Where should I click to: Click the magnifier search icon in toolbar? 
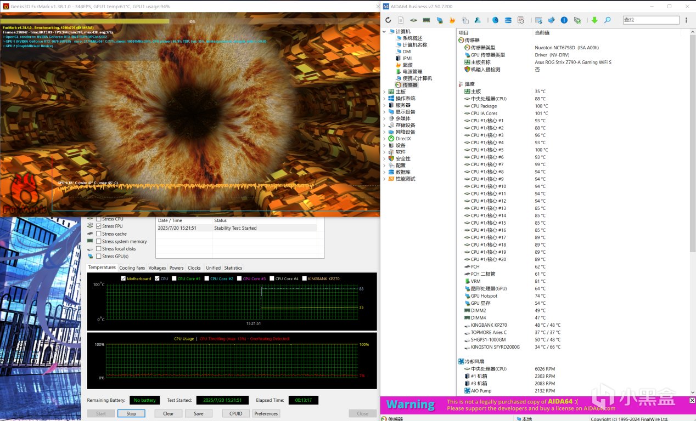point(607,20)
